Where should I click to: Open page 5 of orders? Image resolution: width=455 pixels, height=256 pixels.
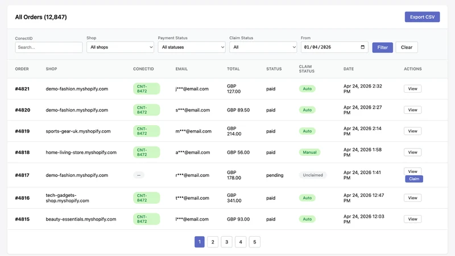pyautogui.click(x=254, y=242)
